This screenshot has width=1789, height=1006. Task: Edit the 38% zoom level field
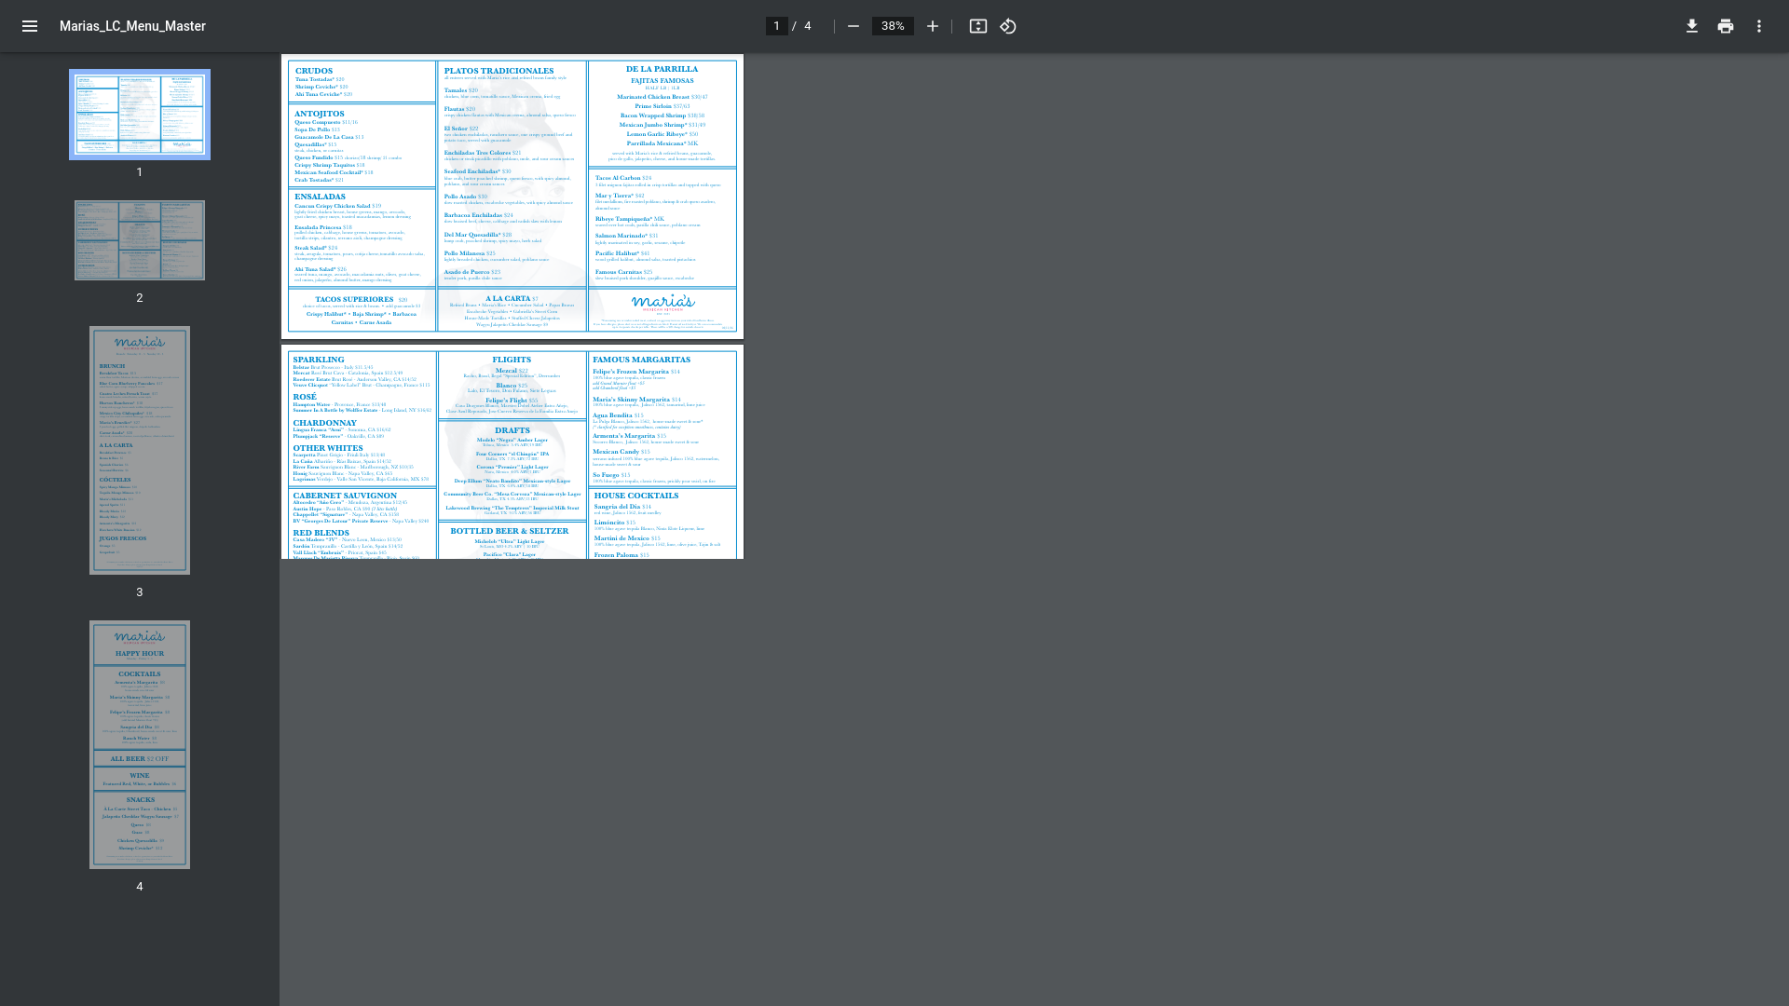tap(893, 26)
